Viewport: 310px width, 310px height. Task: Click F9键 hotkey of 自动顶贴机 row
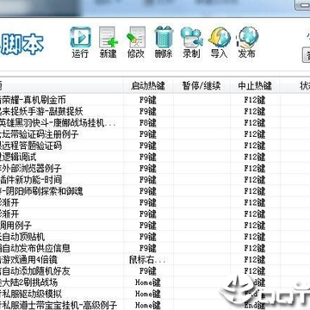[x=148, y=237]
